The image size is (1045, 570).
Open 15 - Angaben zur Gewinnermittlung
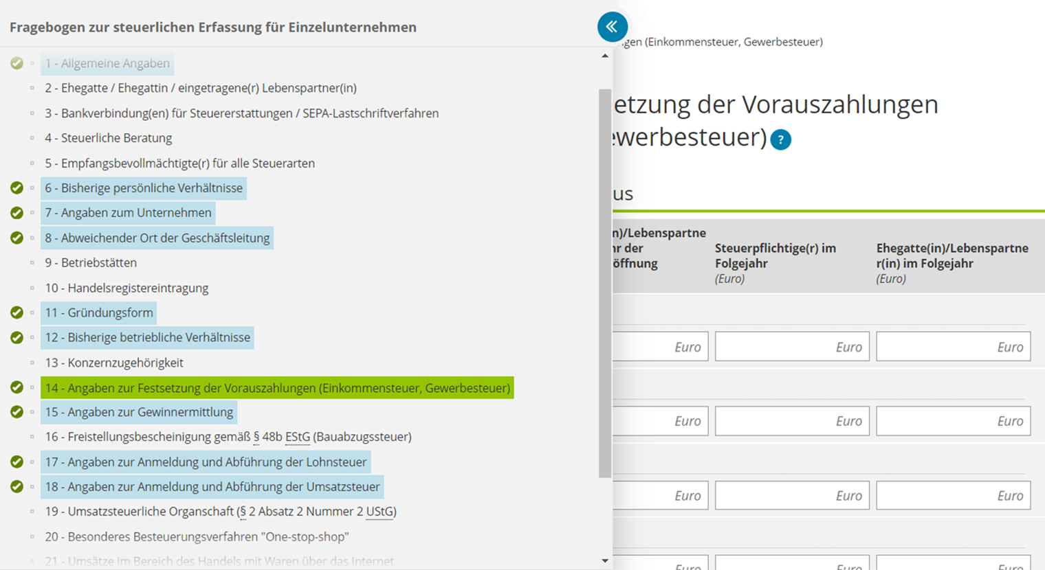click(x=139, y=412)
